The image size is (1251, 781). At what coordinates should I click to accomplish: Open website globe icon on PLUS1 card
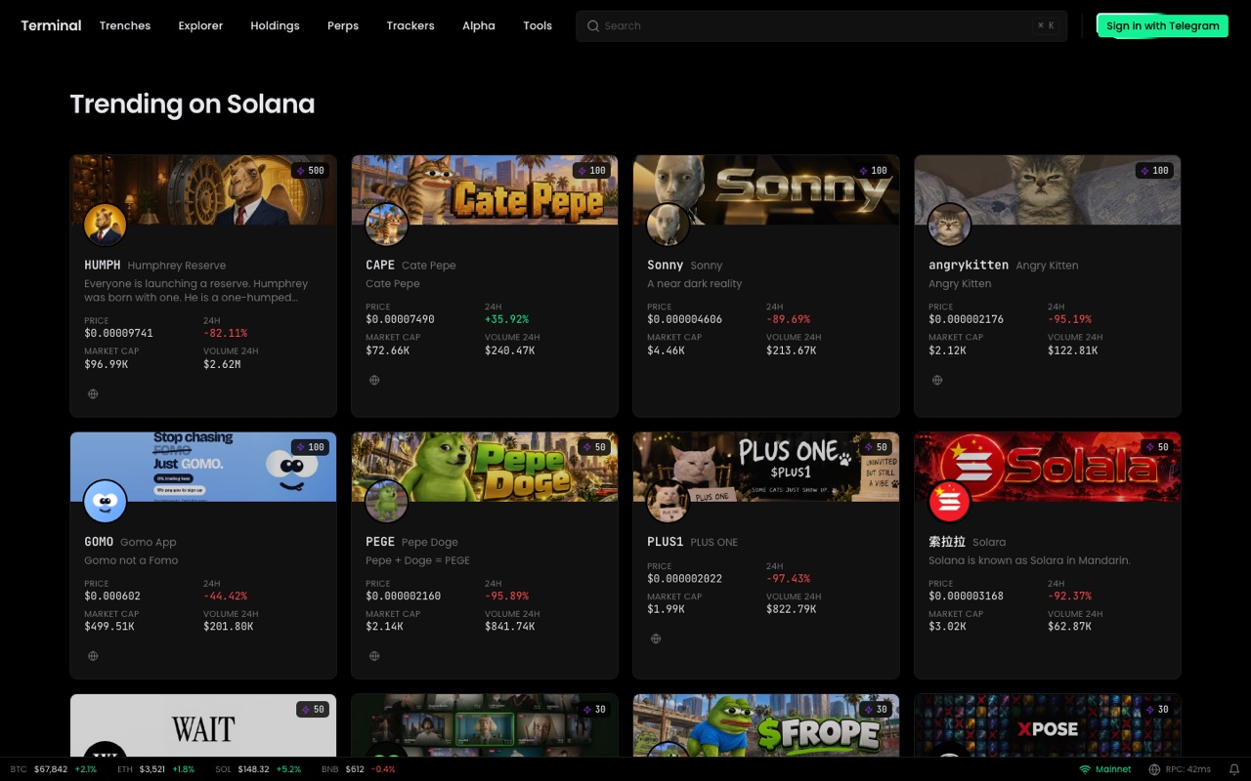(656, 638)
